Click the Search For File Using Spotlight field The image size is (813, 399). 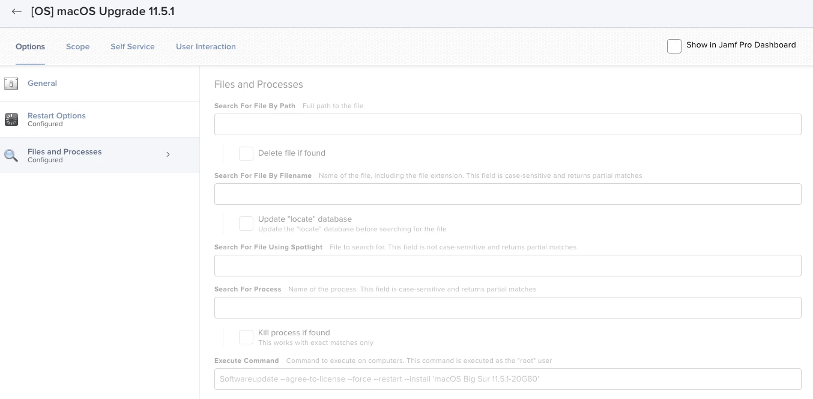507,266
